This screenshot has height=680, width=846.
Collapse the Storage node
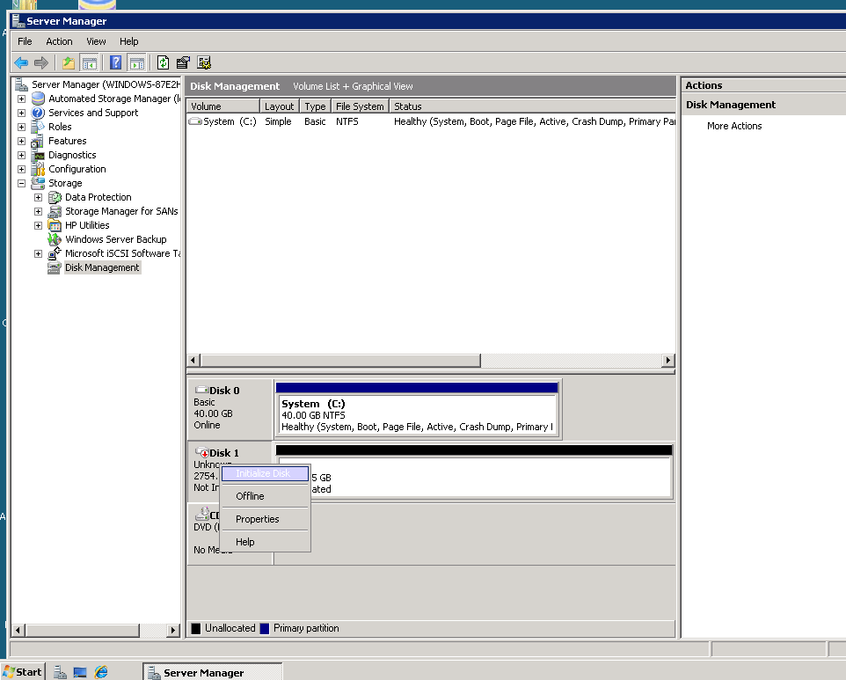(22, 183)
